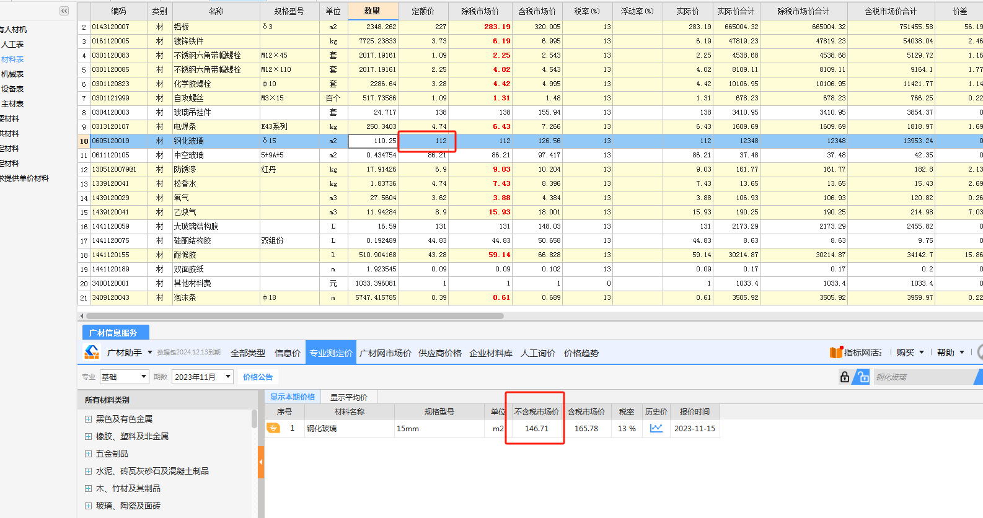Image resolution: width=983 pixels, height=518 pixels.
Task: Click the black locked padlock icon
Action: [x=844, y=376]
